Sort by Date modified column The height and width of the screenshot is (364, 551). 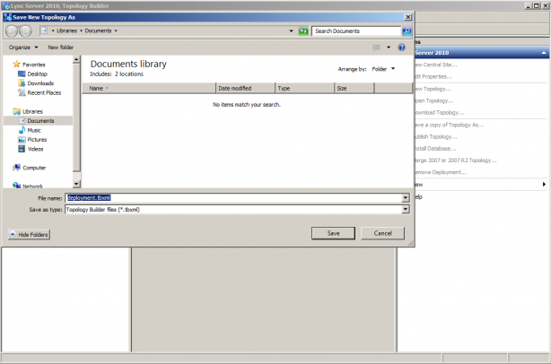(x=245, y=88)
